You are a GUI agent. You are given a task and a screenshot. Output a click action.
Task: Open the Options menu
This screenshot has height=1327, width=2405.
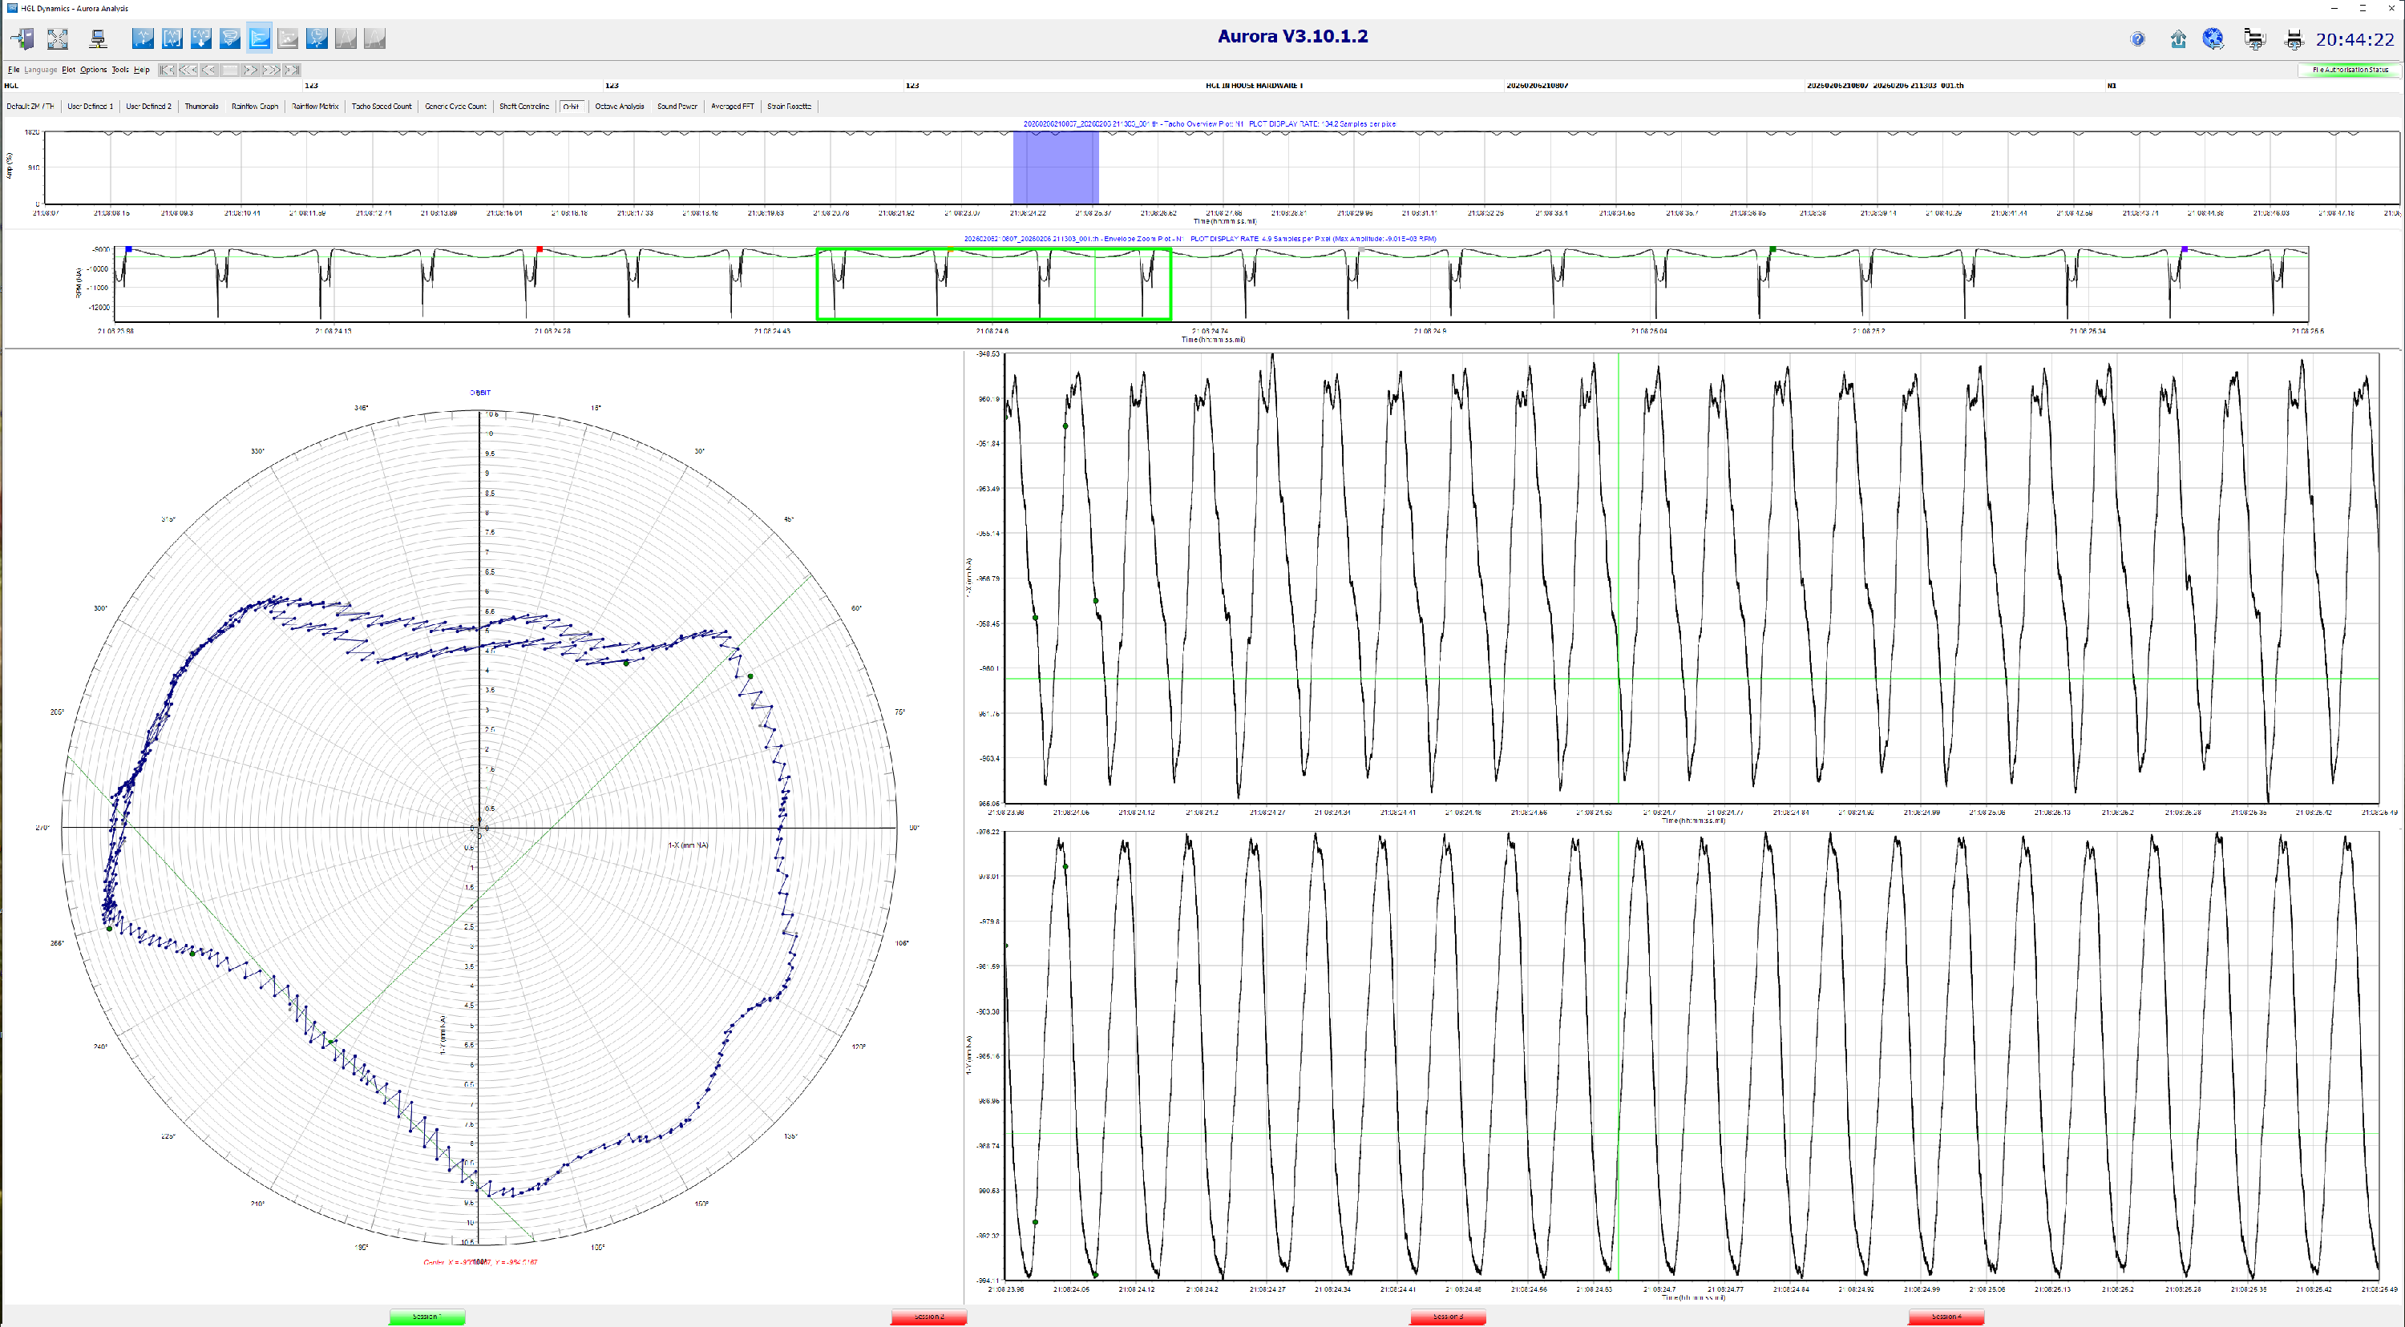[x=92, y=70]
